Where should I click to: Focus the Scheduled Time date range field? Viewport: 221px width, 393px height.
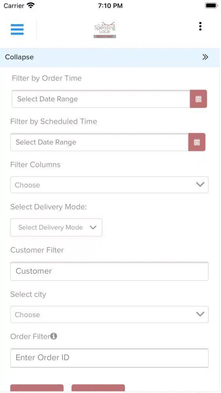(99, 142)
